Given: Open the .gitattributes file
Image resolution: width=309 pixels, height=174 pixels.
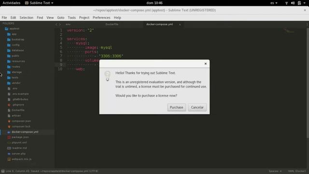Looking at the screenshot, I should coord(20,99).
